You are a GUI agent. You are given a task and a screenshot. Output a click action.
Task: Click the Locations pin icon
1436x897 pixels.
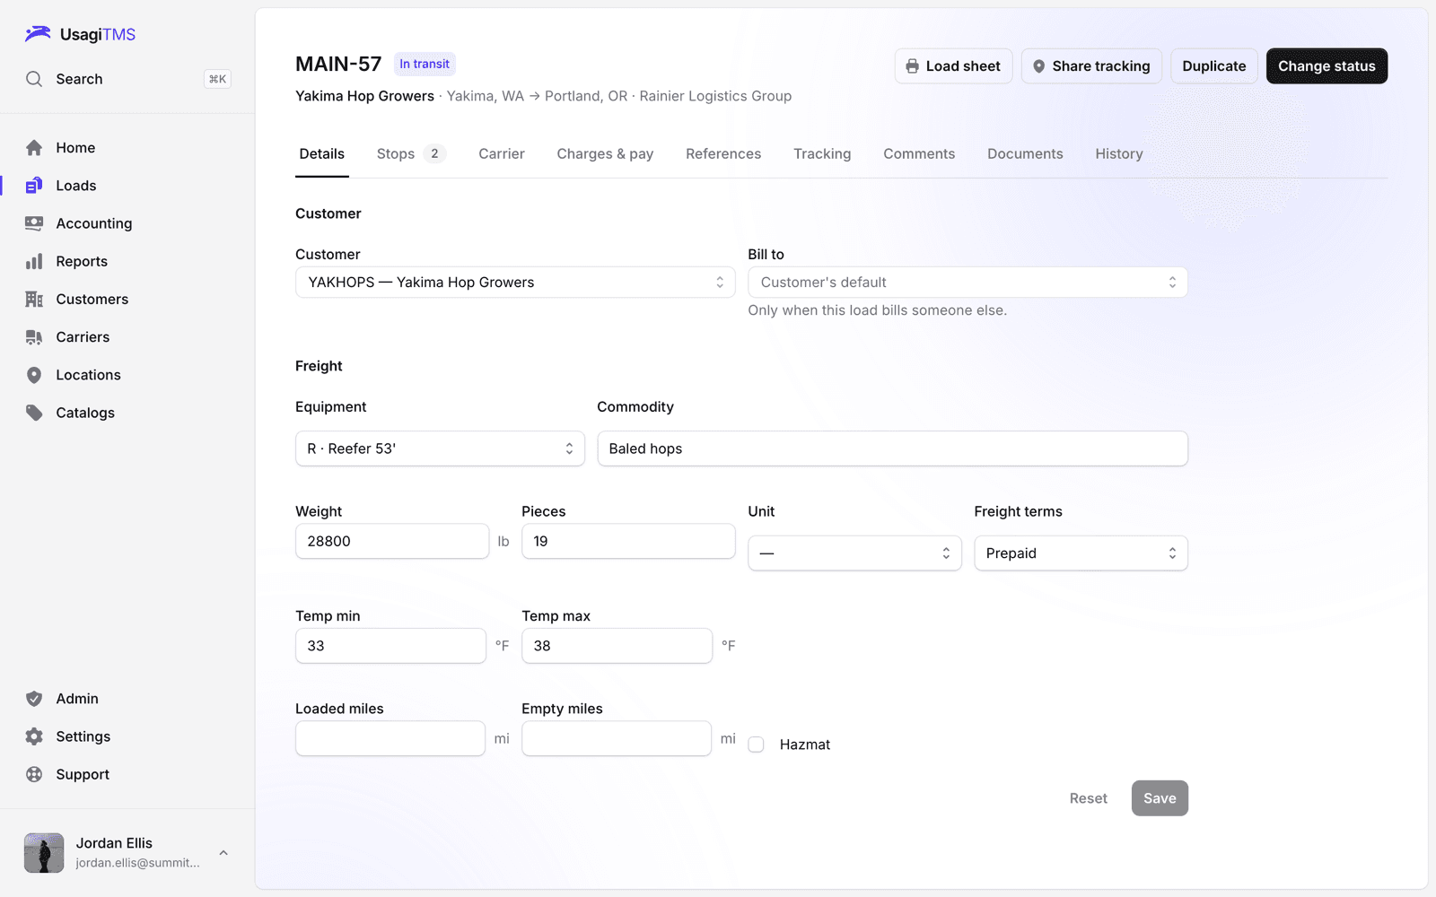coord(34,375)
